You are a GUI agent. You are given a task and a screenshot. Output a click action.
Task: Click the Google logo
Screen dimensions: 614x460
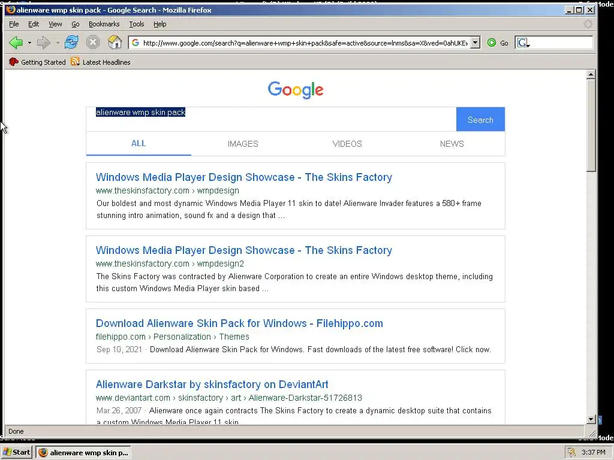coord(296,90)
